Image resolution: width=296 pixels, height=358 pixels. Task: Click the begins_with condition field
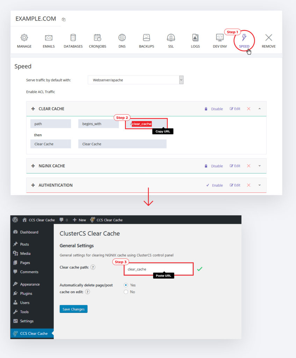coord(99,124)
